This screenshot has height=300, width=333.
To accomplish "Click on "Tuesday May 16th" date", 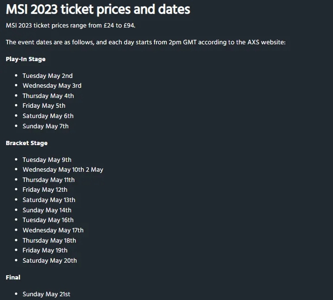I will click(x=48, y=220).
